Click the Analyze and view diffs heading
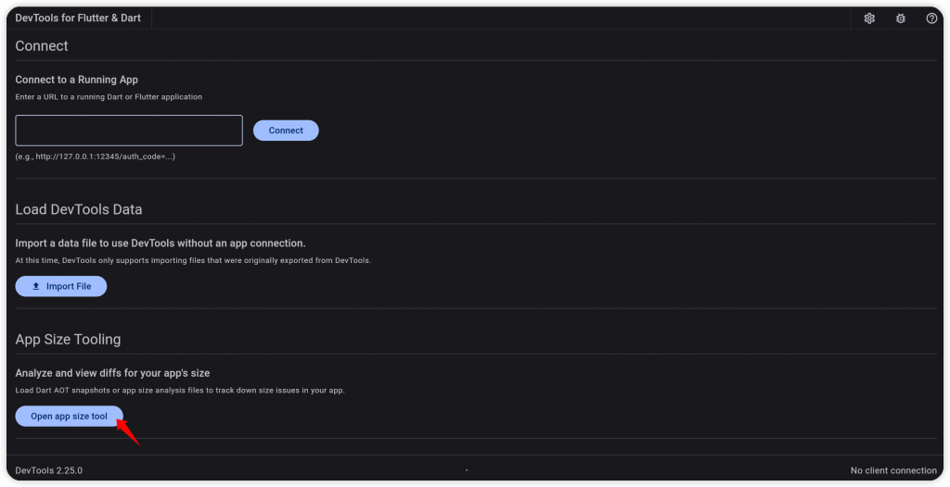This screenshot has width=950, height=487. [112, 373]
